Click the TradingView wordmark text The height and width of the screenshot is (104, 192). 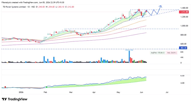pyautogui.click(x=18, y=99)
